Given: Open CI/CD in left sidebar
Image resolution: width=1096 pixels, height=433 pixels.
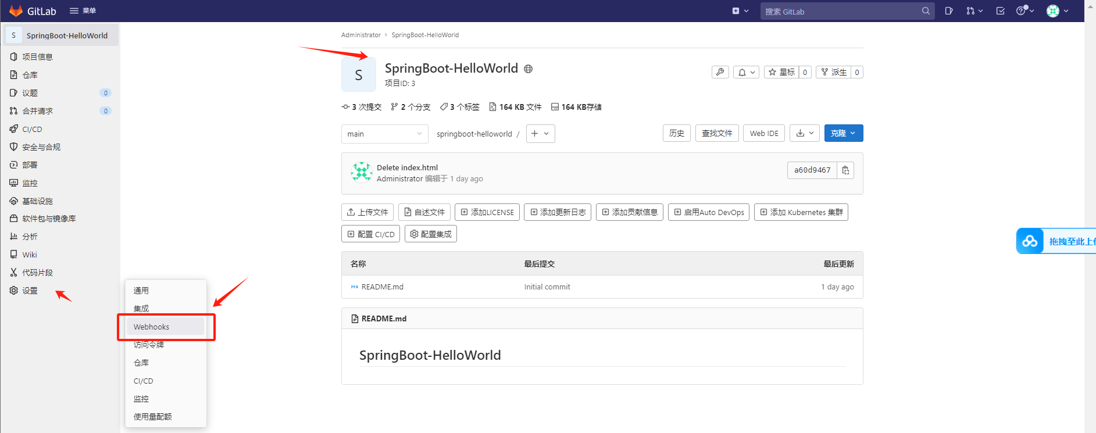Looking at the screenshot, I should click(x=60, y=129).
